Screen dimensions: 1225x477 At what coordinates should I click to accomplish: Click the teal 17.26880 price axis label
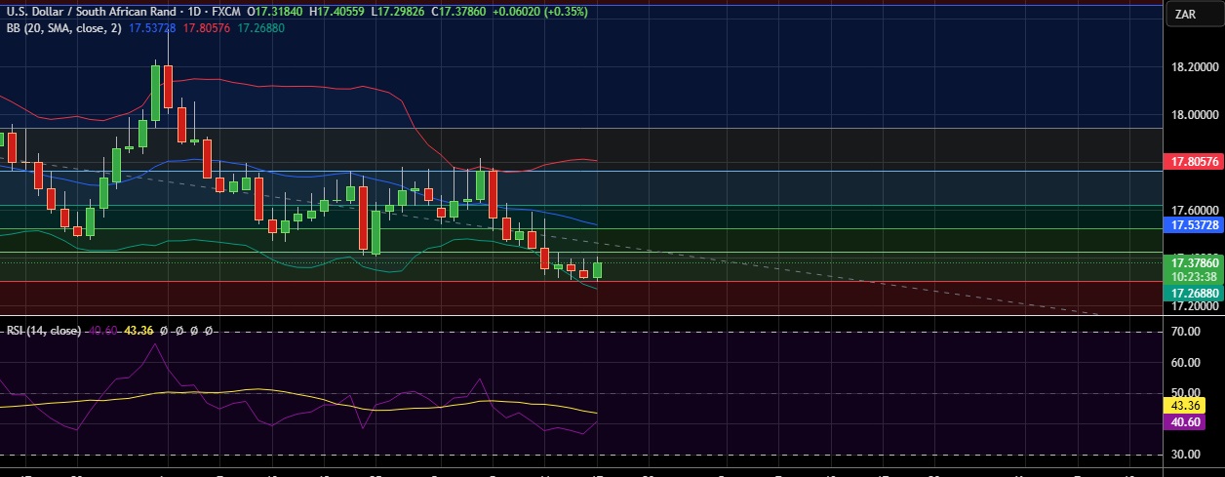pyautogui.click(x=1193, y=292)
